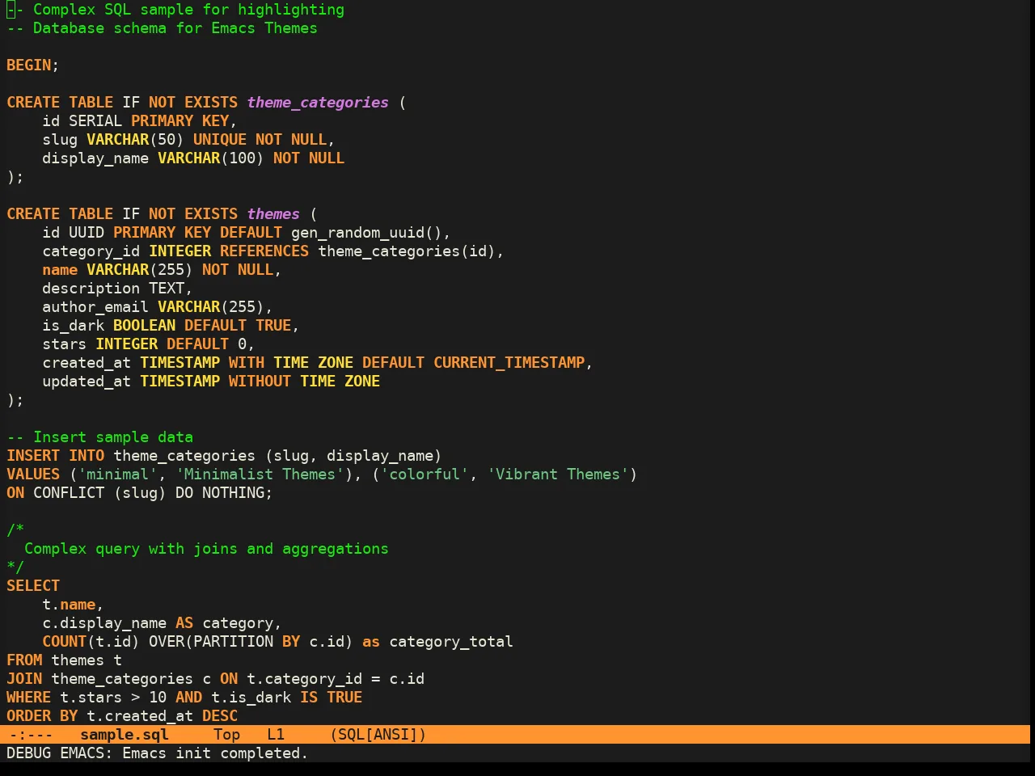Image resolution: width=1035 pixels, height=776 pixels.
Task: Click the 'minimal' string literal
Action: coord(117,474)
